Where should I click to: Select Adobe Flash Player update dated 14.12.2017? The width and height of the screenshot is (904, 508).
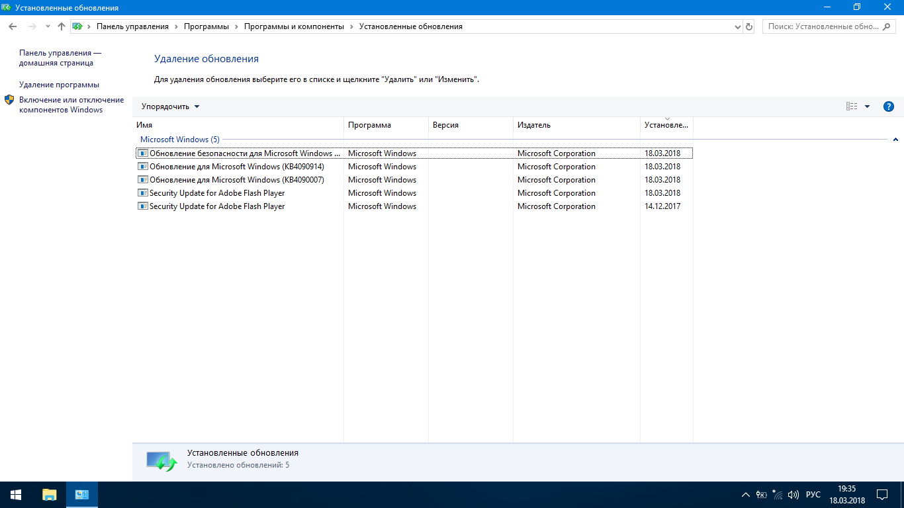(414, 206)
